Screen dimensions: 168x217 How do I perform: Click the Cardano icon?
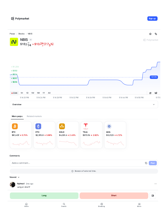(x=109, y=126)
